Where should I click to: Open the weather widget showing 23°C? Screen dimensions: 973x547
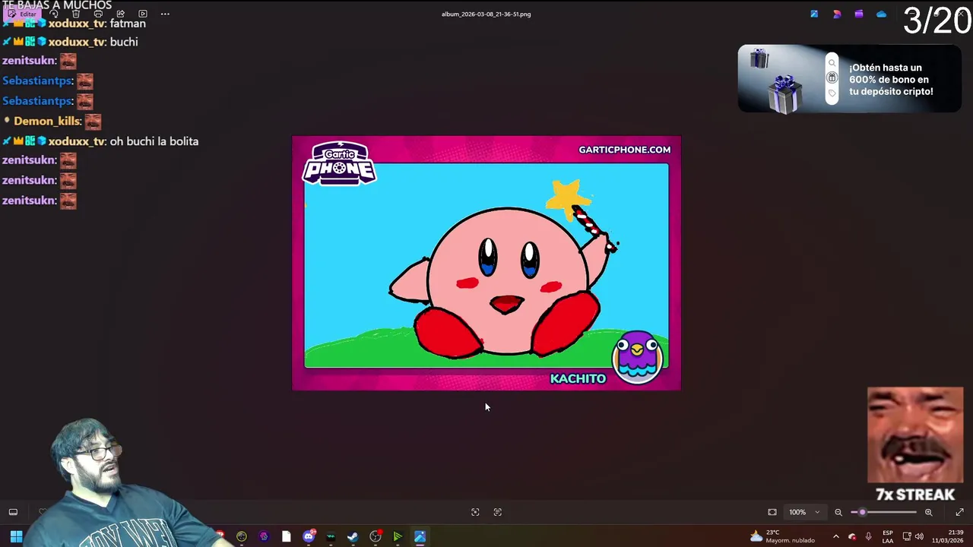782,536
